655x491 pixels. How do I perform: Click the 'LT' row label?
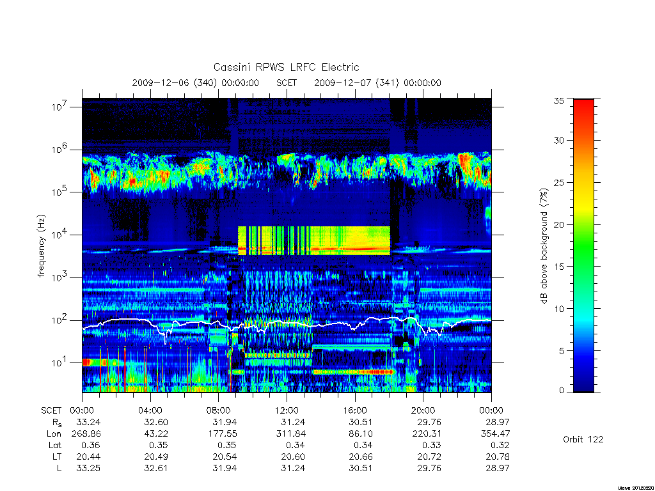57,456
